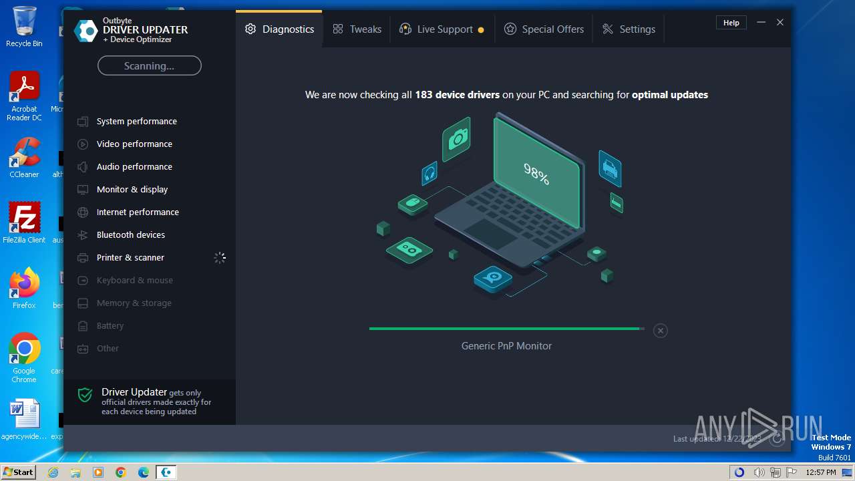This screenshot has width=855, height=481.
Task: Click the Tweaks grid icon
Action: coord(338,29)
